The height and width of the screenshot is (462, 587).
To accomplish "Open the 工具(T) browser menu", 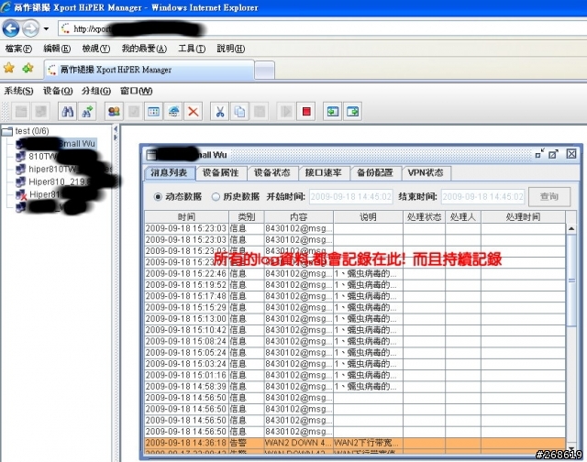I will 192,49.
